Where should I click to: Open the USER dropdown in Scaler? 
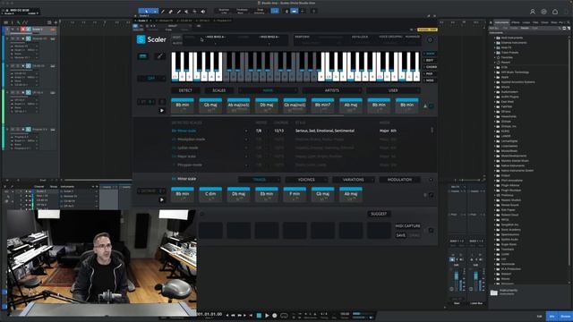[393, 90]
